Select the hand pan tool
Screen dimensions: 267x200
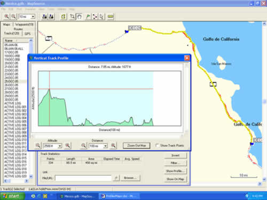tap(79, 16)
